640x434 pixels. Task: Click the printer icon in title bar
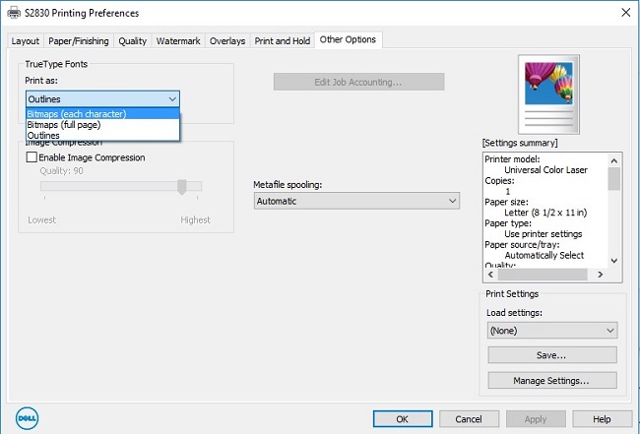click(x=14, y=13)
